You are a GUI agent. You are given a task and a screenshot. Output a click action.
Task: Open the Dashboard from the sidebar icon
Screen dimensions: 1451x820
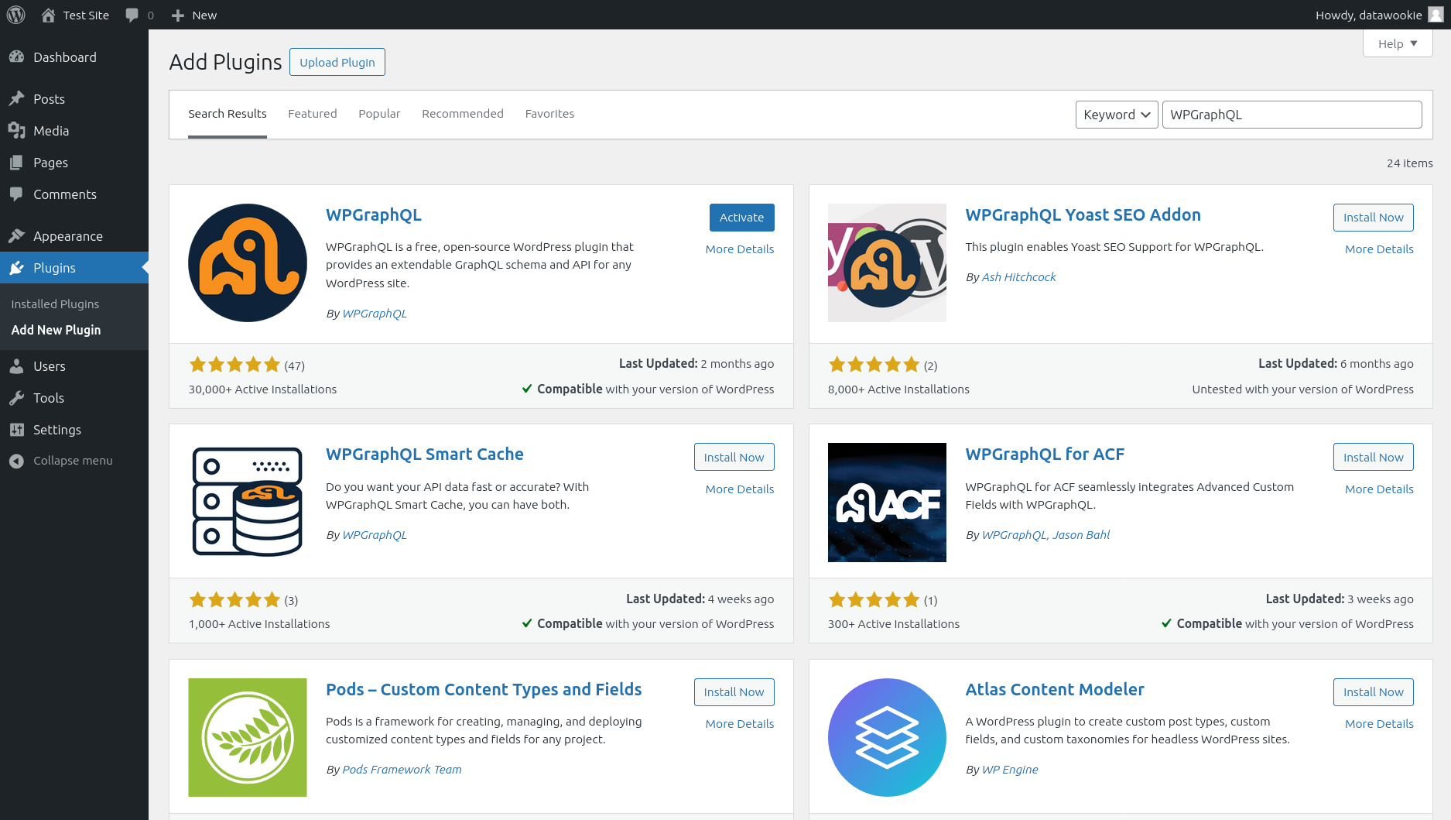[17, 57]
